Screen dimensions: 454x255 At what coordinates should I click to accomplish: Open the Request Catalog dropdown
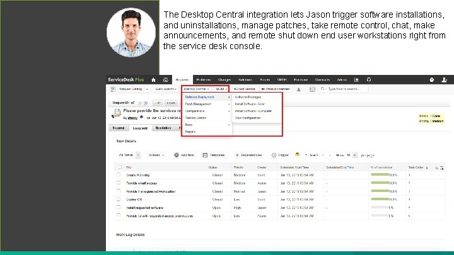[134, 89]
